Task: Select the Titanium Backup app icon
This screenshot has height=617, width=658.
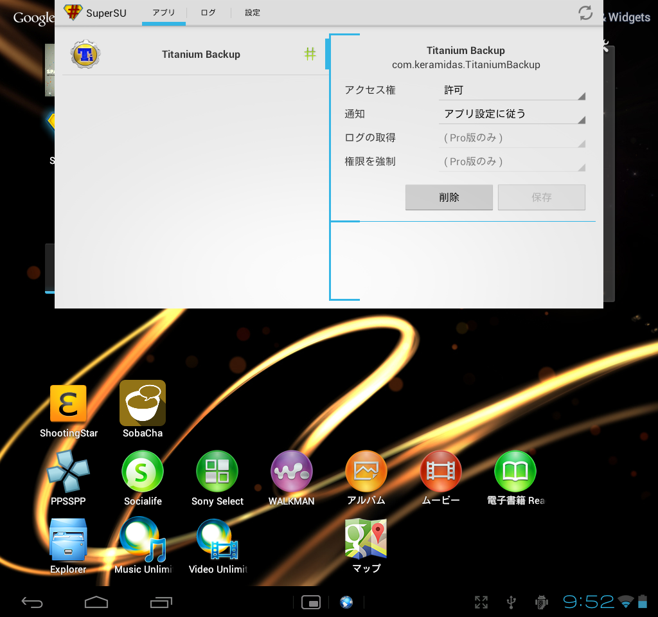Action: (85, 54)
